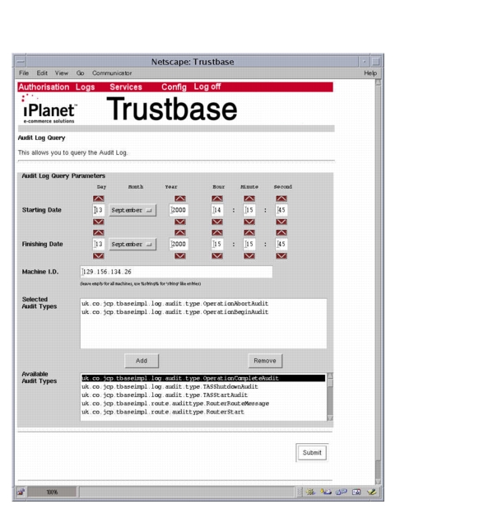This screenshot has height=523, width=502.
Task: Open Mail inbox from the component bar
Action: pyautogui.click(x=326, y=492)
